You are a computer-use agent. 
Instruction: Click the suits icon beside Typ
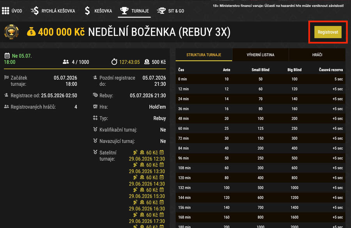[x=95, y=118]
